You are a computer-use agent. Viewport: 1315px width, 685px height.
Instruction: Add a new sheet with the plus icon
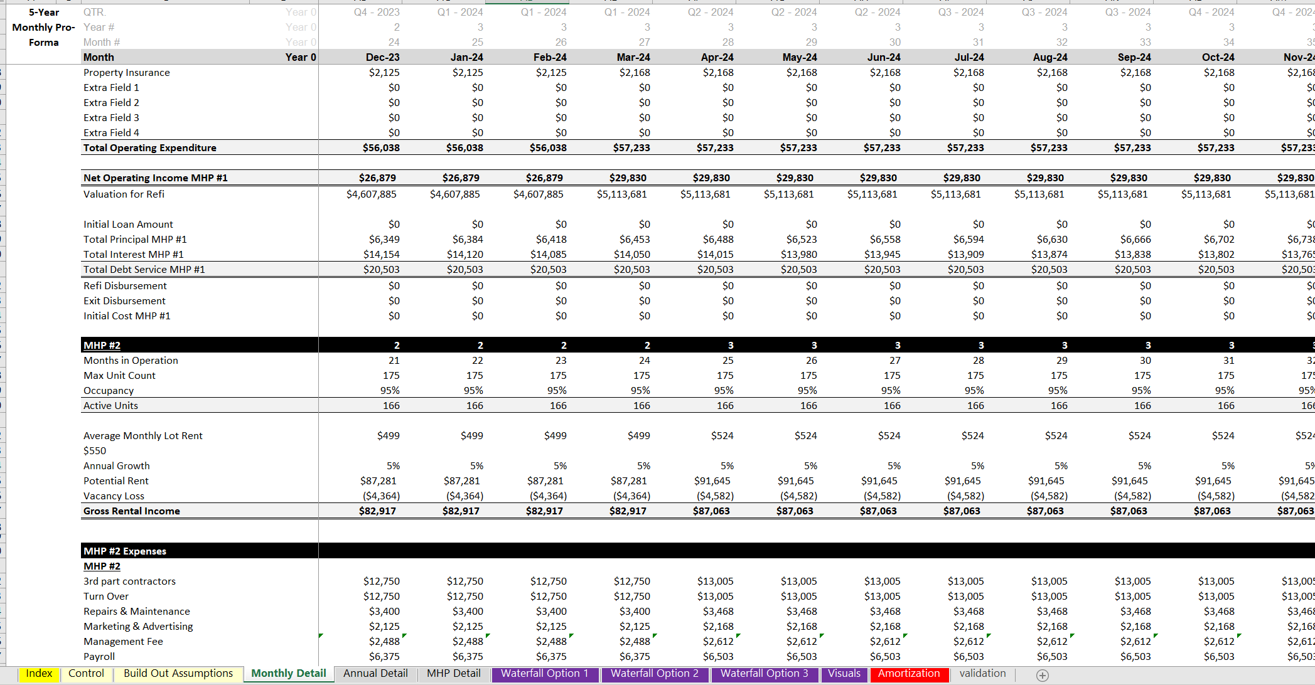click(x=1043, y=675)
